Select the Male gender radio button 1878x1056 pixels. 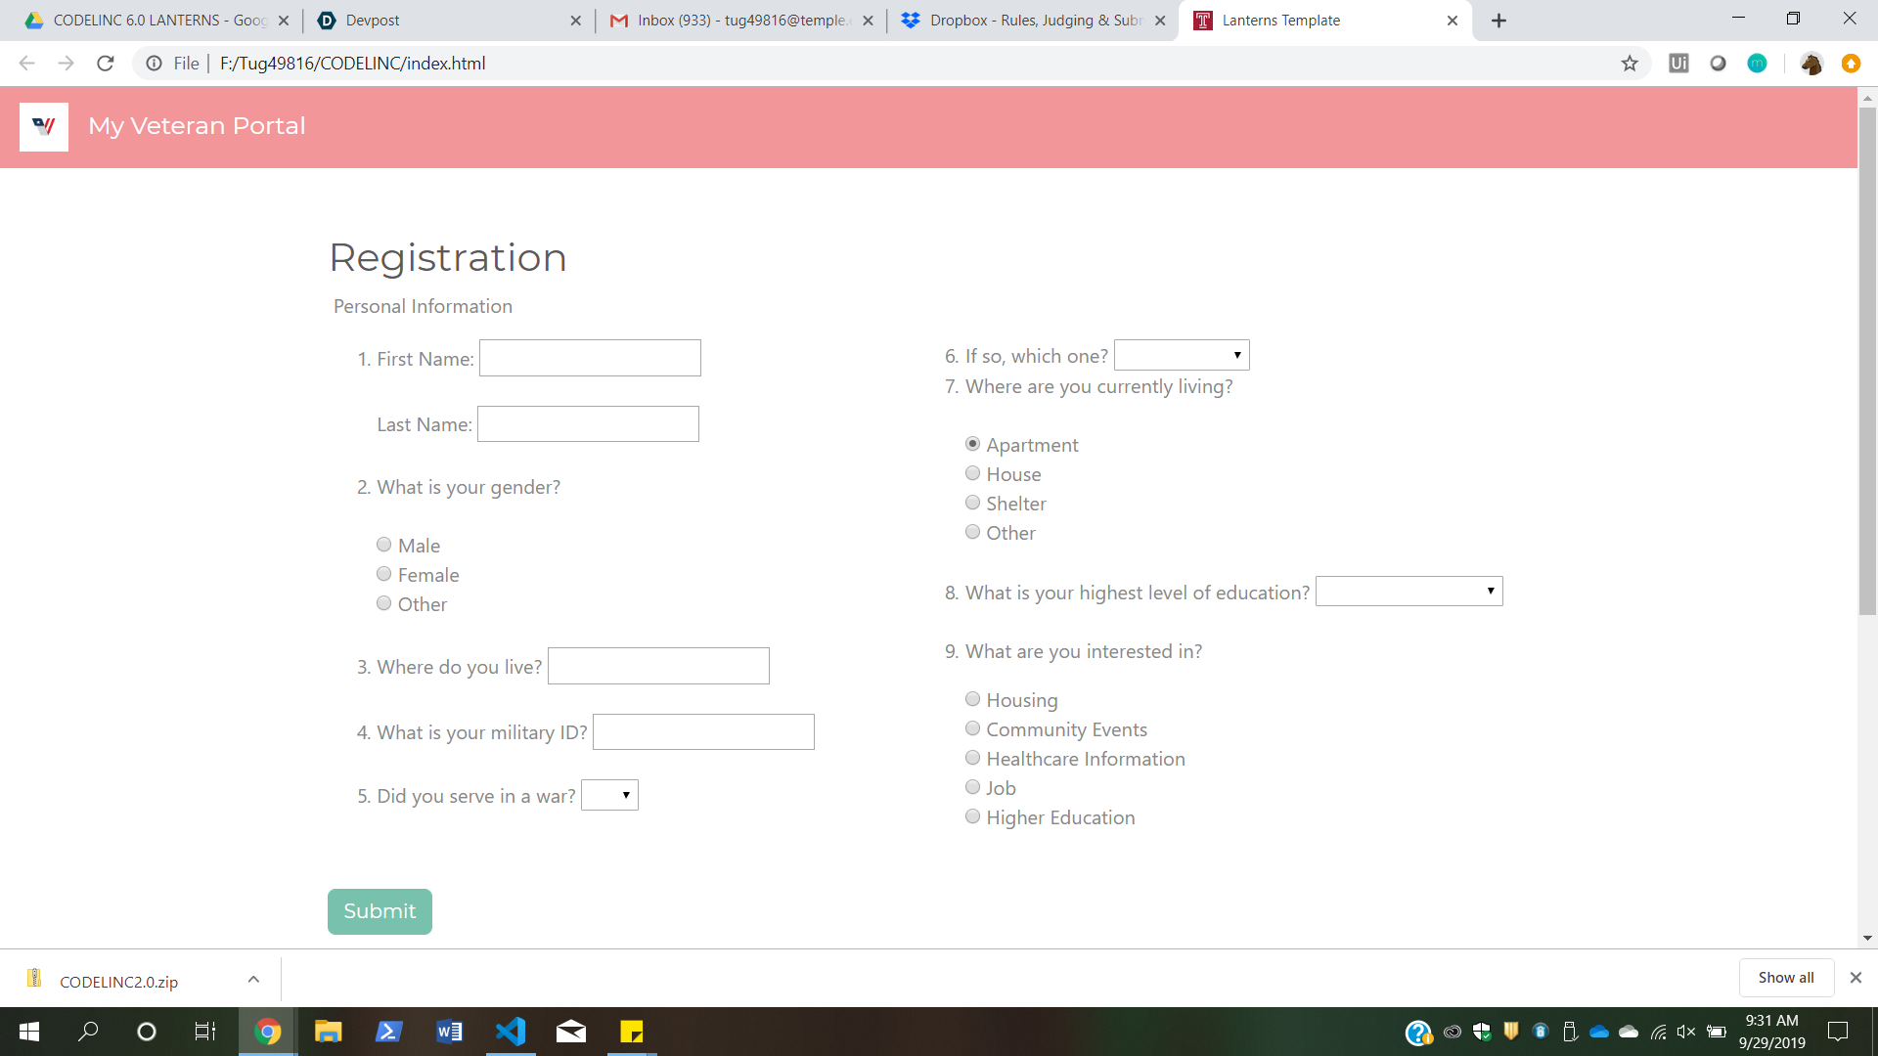coord(384,545)
